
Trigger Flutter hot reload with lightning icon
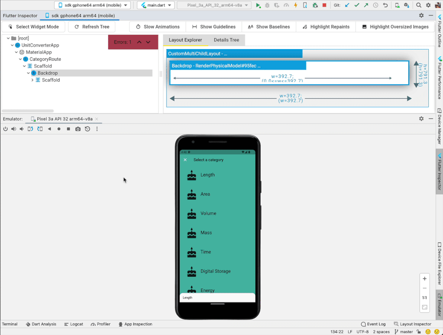pyautogui.click(x=295, y=5)
